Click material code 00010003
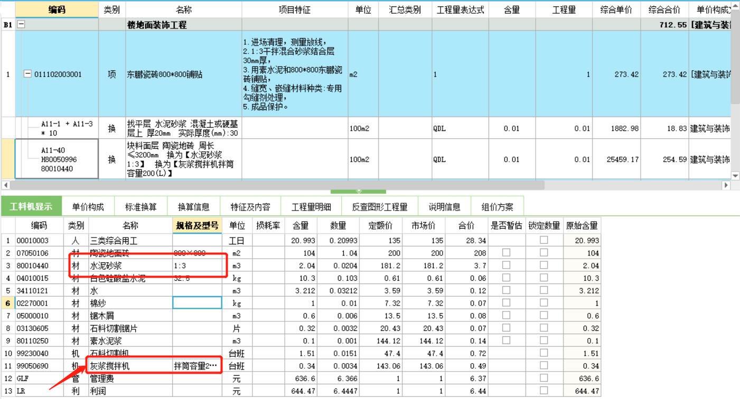 pos(39,240)
